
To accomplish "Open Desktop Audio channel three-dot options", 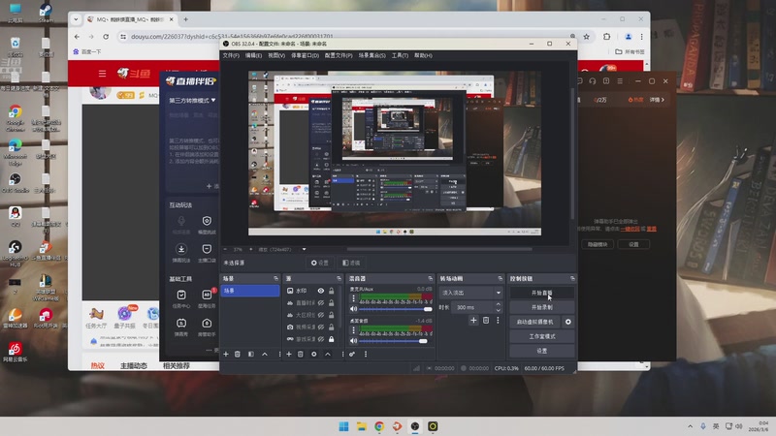I will click(x=353, y=329).
